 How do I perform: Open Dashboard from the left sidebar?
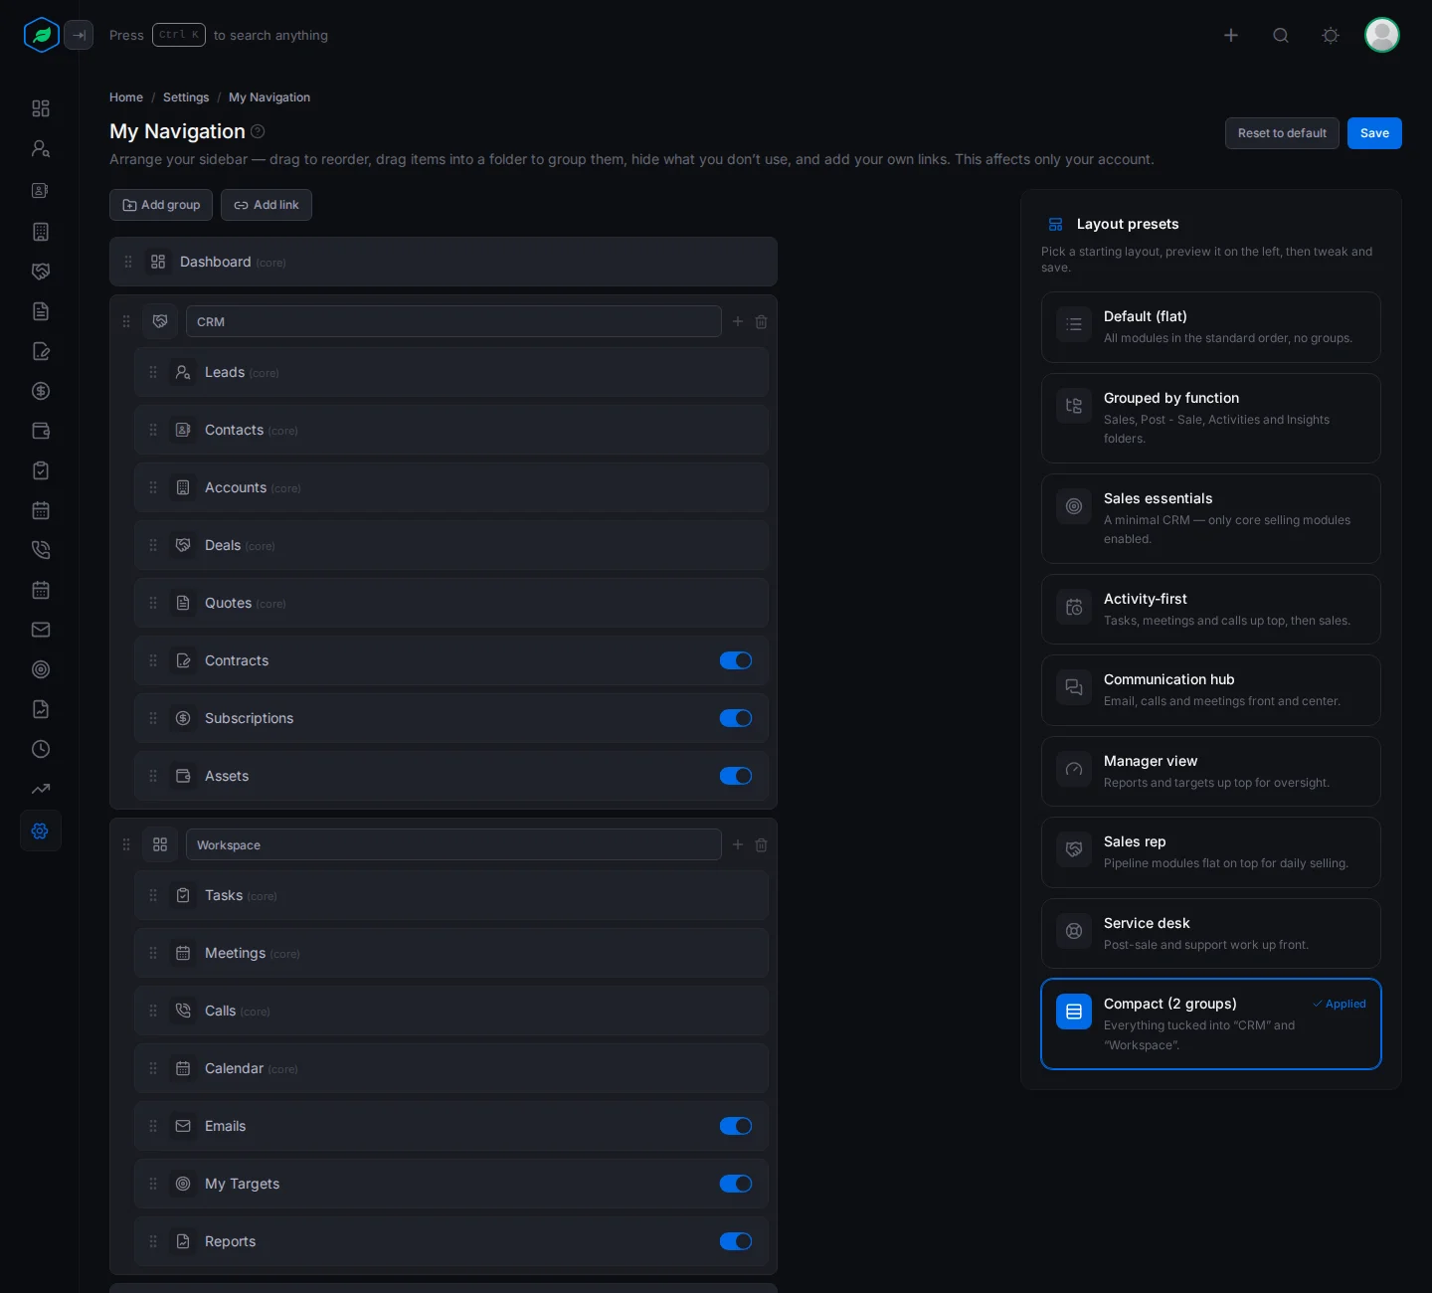(x=41, y=108)
